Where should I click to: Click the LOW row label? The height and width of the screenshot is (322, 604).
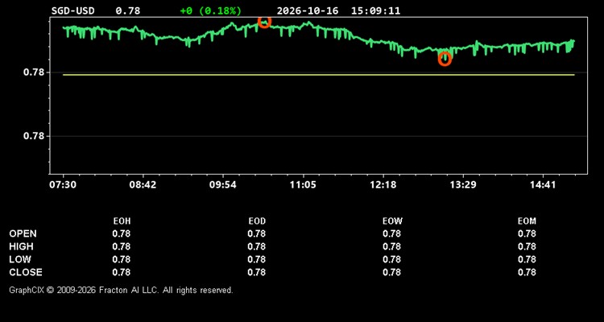point(20,259)
